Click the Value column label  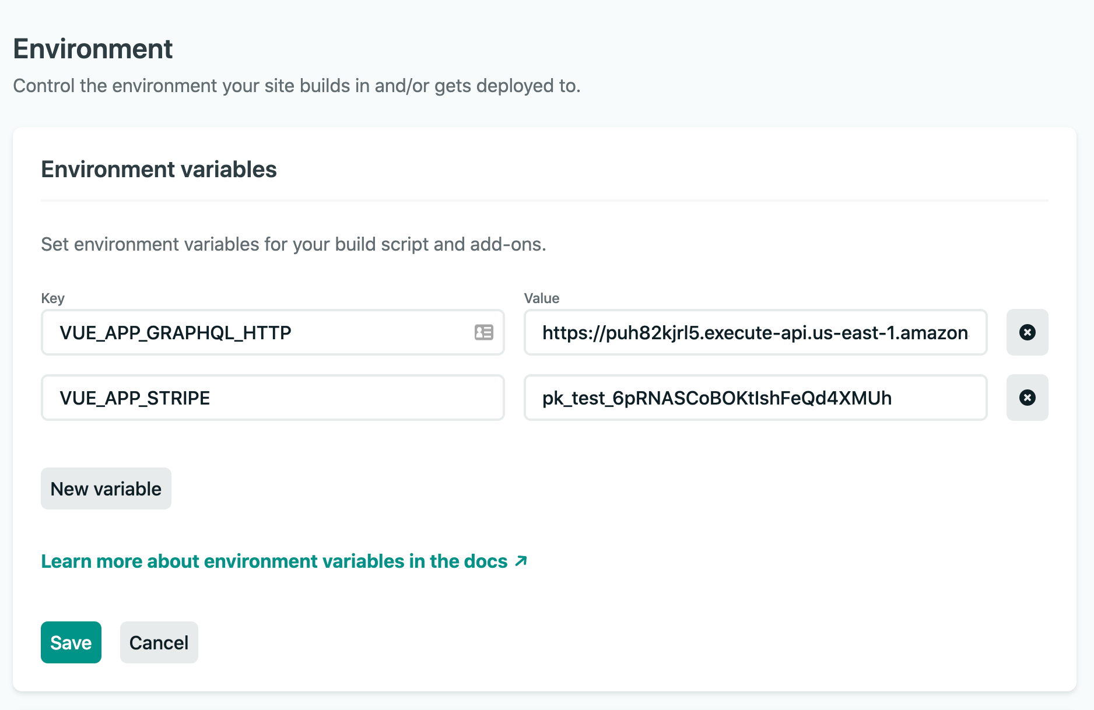pos(541,298)
